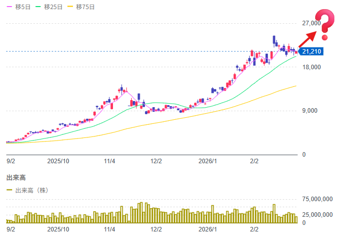Click the 25,000,000 volume axis label
This screenshot has width=342, height=234.
click(x=317, y=215)
